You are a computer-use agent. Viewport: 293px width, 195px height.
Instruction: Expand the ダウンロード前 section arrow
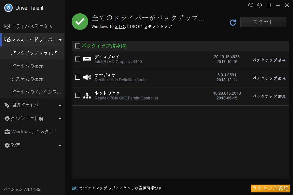(x=60, y=119)
